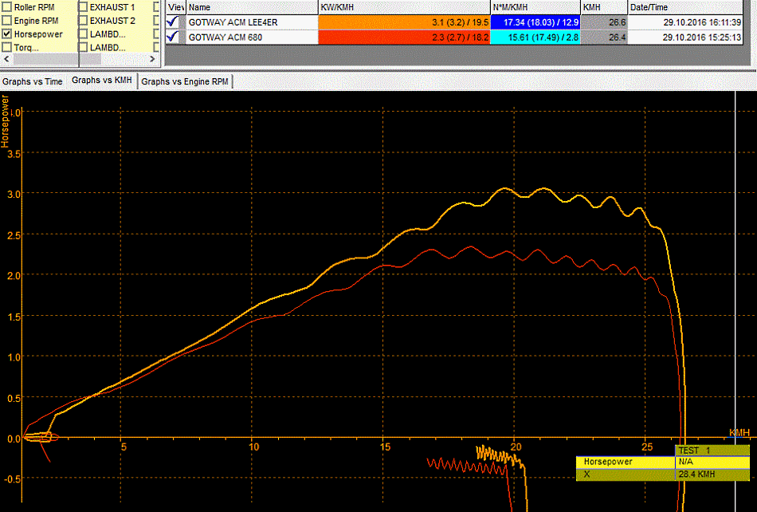Open the Graphs vs Engine RPM tab
This screenshot has width=757, height=512.
(x=185, y=81)
